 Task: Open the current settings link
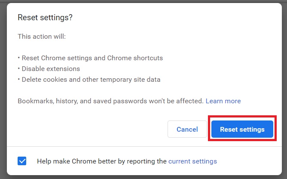click(192, 161)
